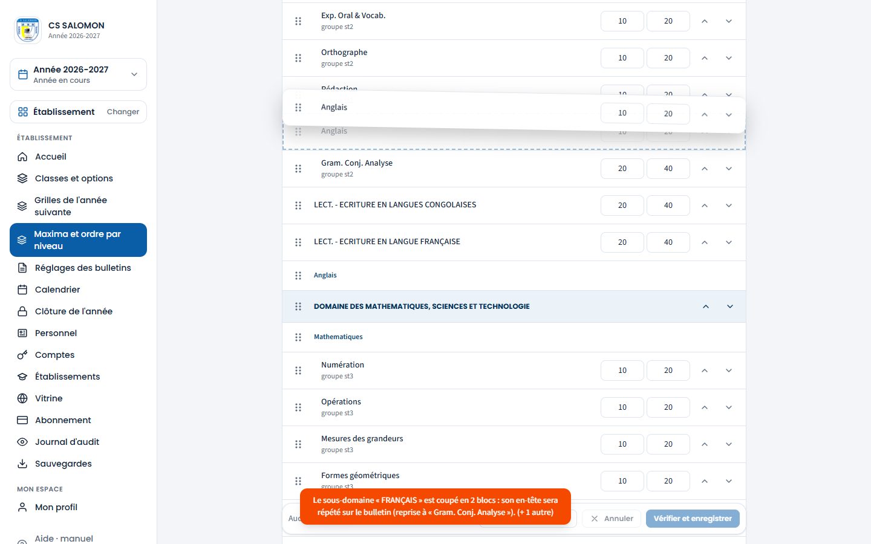Click the orange FRANÇAIS warning notification

point(435,507)
